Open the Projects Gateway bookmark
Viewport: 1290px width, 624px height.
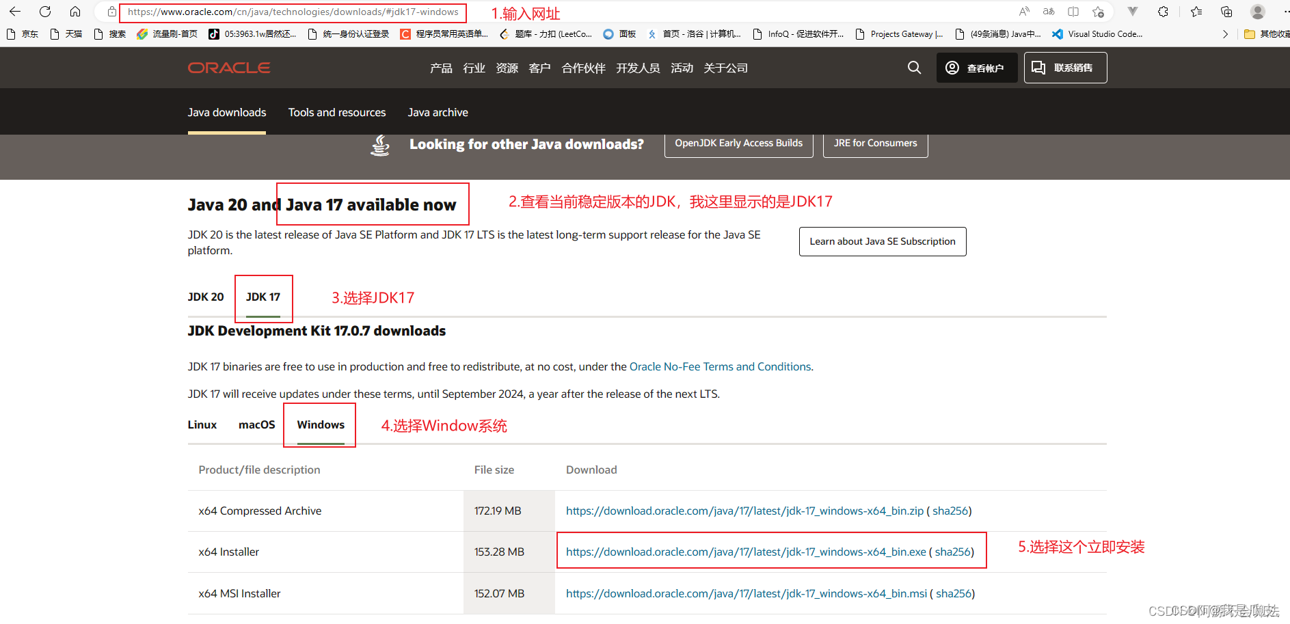coord(900,34)
